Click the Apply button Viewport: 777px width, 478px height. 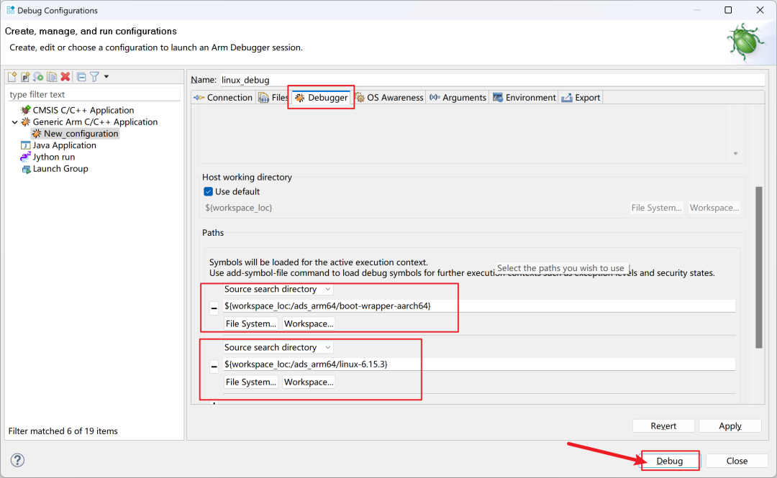coord(730,426)
